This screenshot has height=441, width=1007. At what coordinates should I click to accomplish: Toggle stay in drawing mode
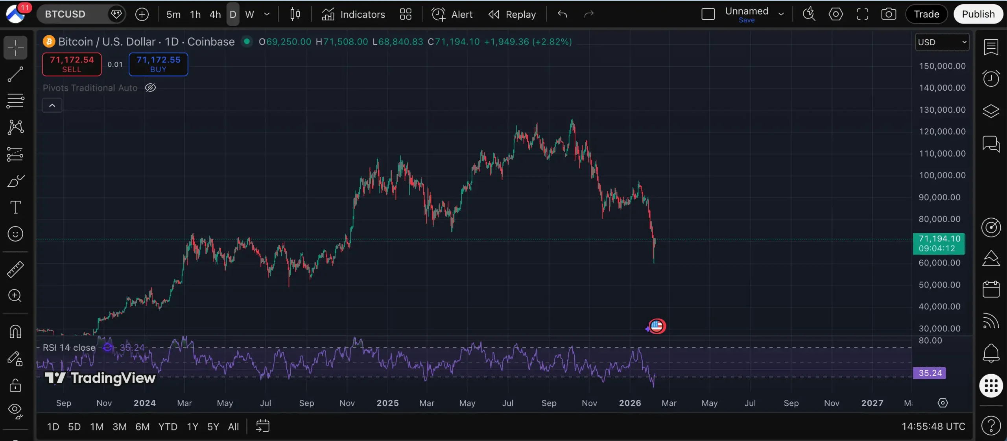click(x=15, y=359)
